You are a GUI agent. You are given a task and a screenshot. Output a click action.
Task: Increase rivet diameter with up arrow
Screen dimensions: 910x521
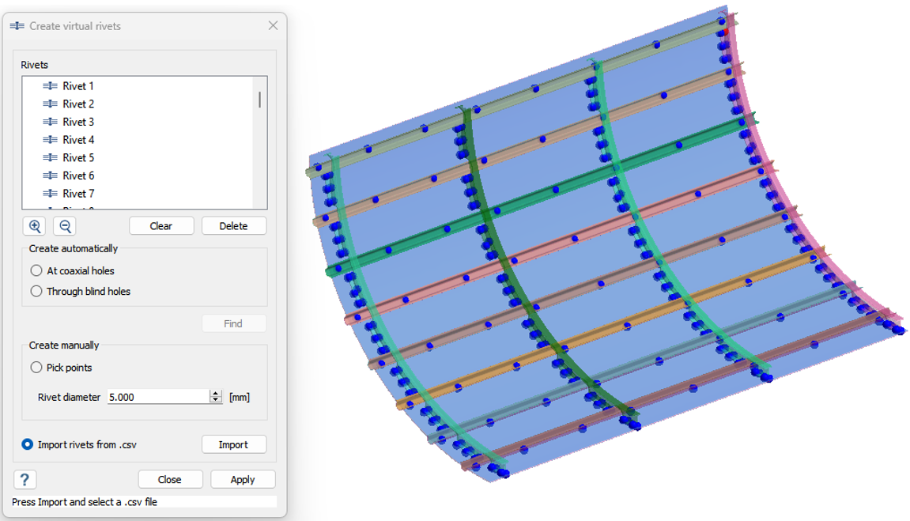[216, 394]
